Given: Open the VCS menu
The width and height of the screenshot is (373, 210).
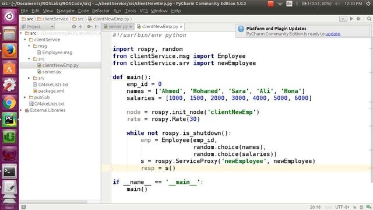Looking at the screenshot, I should [x=143, y=10].
